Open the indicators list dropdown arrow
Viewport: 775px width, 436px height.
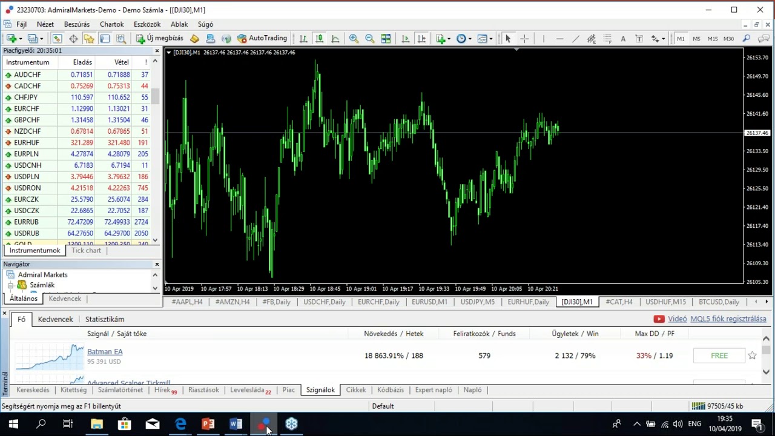tap(449, 39)
